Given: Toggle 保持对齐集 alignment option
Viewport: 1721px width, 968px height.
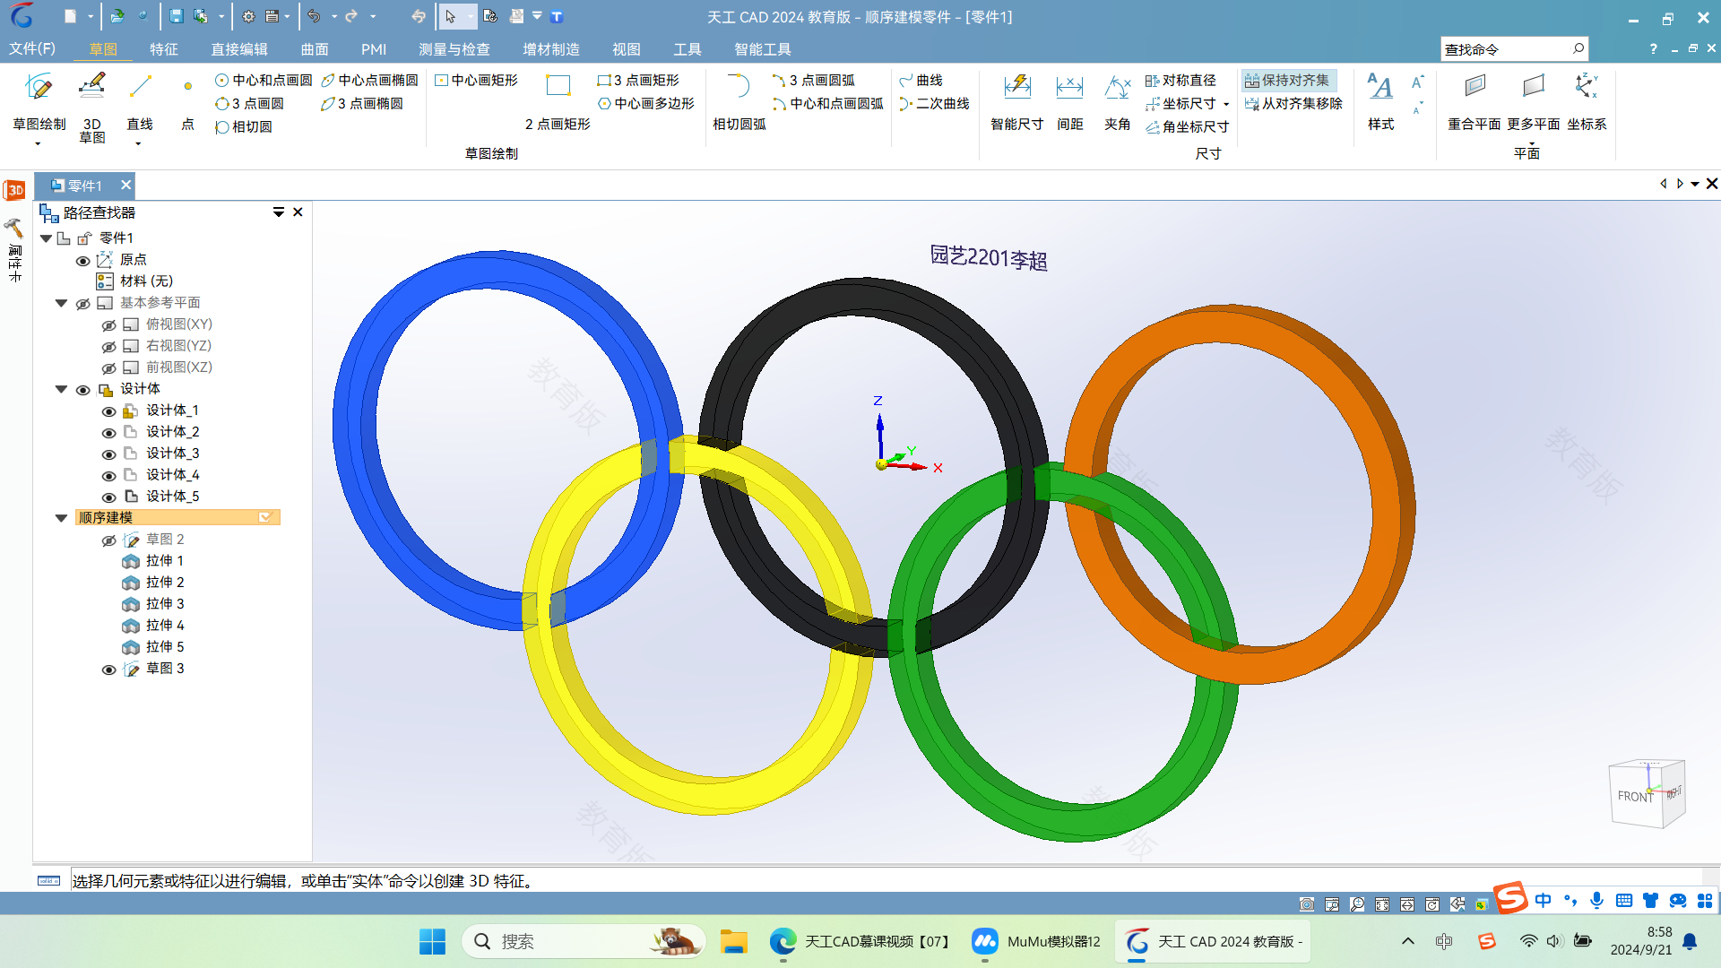Looking at the screenshot, I should click(x=1288, y=80).
